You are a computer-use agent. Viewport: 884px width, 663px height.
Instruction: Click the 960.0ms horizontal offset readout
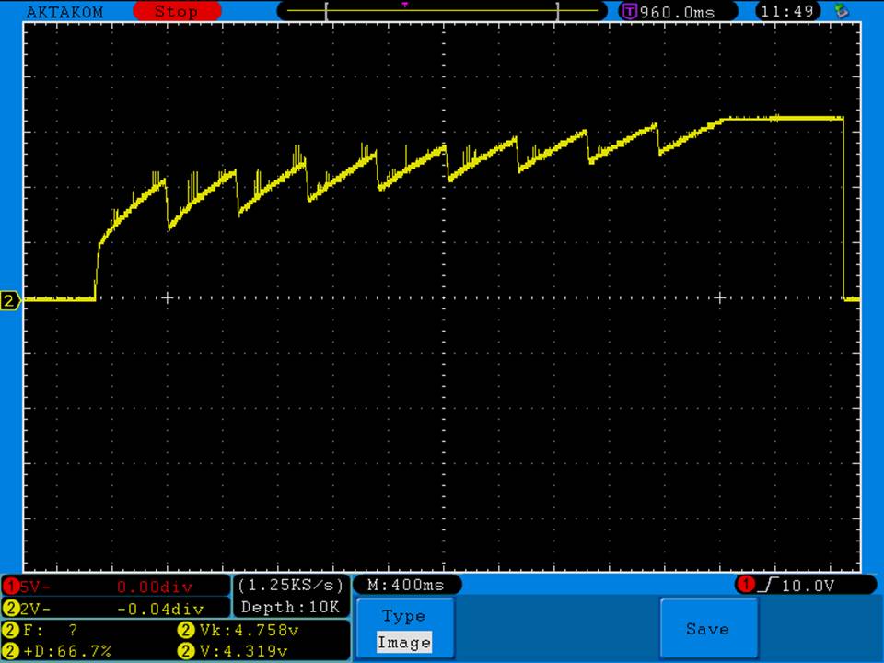pos(676,12)
